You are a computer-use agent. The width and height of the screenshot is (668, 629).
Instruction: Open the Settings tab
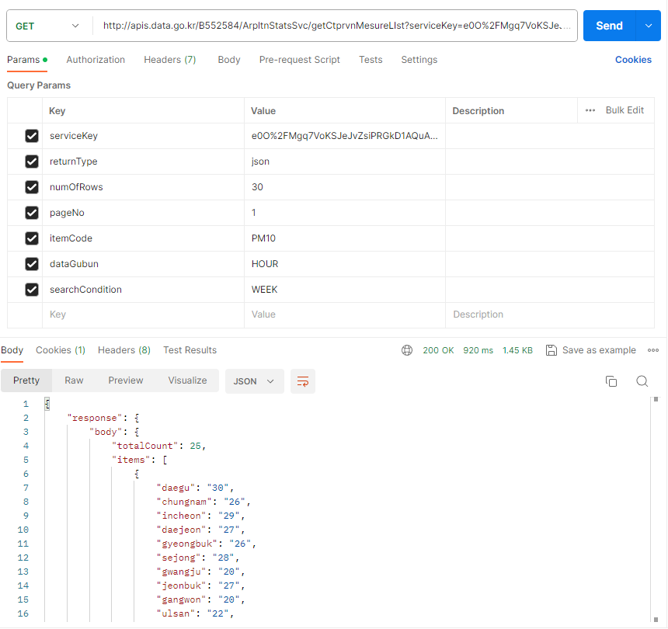419,60
